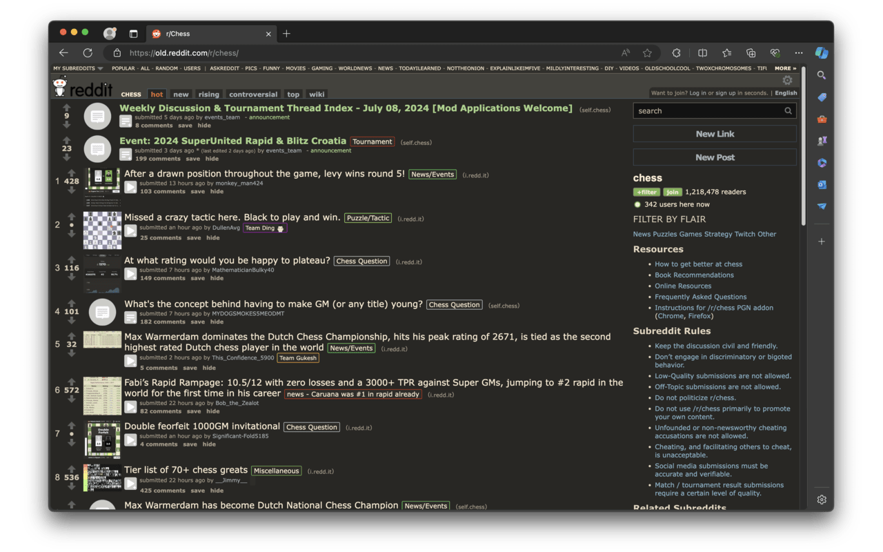This screenshot has width=883, height=552.
Task: Switch to the 'new' sorting tab
Action: 181,95
